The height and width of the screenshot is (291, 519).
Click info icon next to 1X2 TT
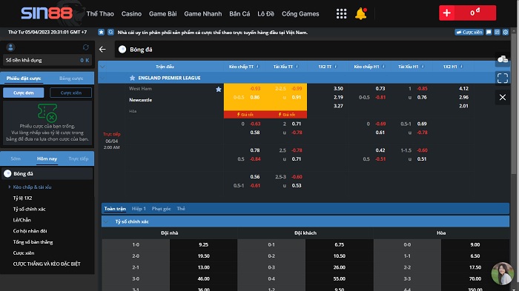[336, 67]
